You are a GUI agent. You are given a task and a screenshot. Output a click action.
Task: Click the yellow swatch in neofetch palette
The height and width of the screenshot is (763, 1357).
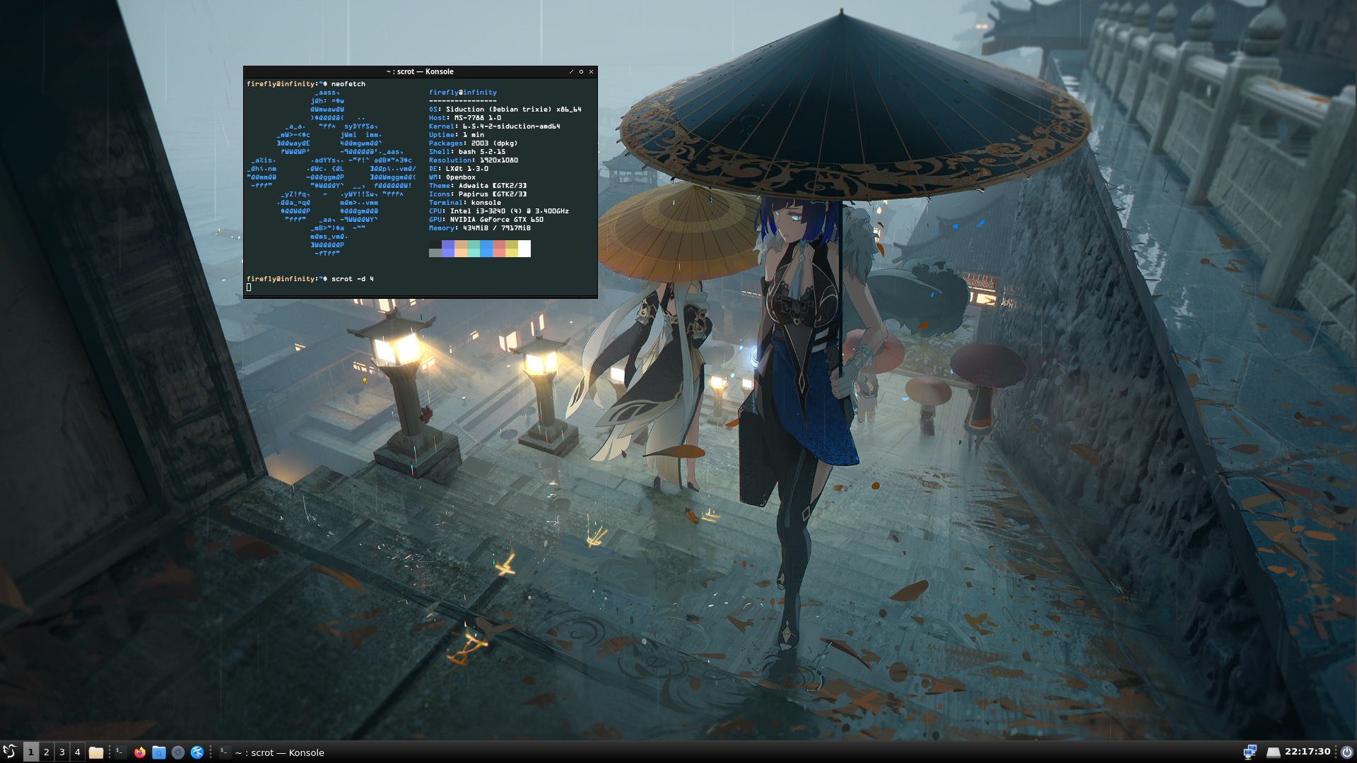click(512, 249)
